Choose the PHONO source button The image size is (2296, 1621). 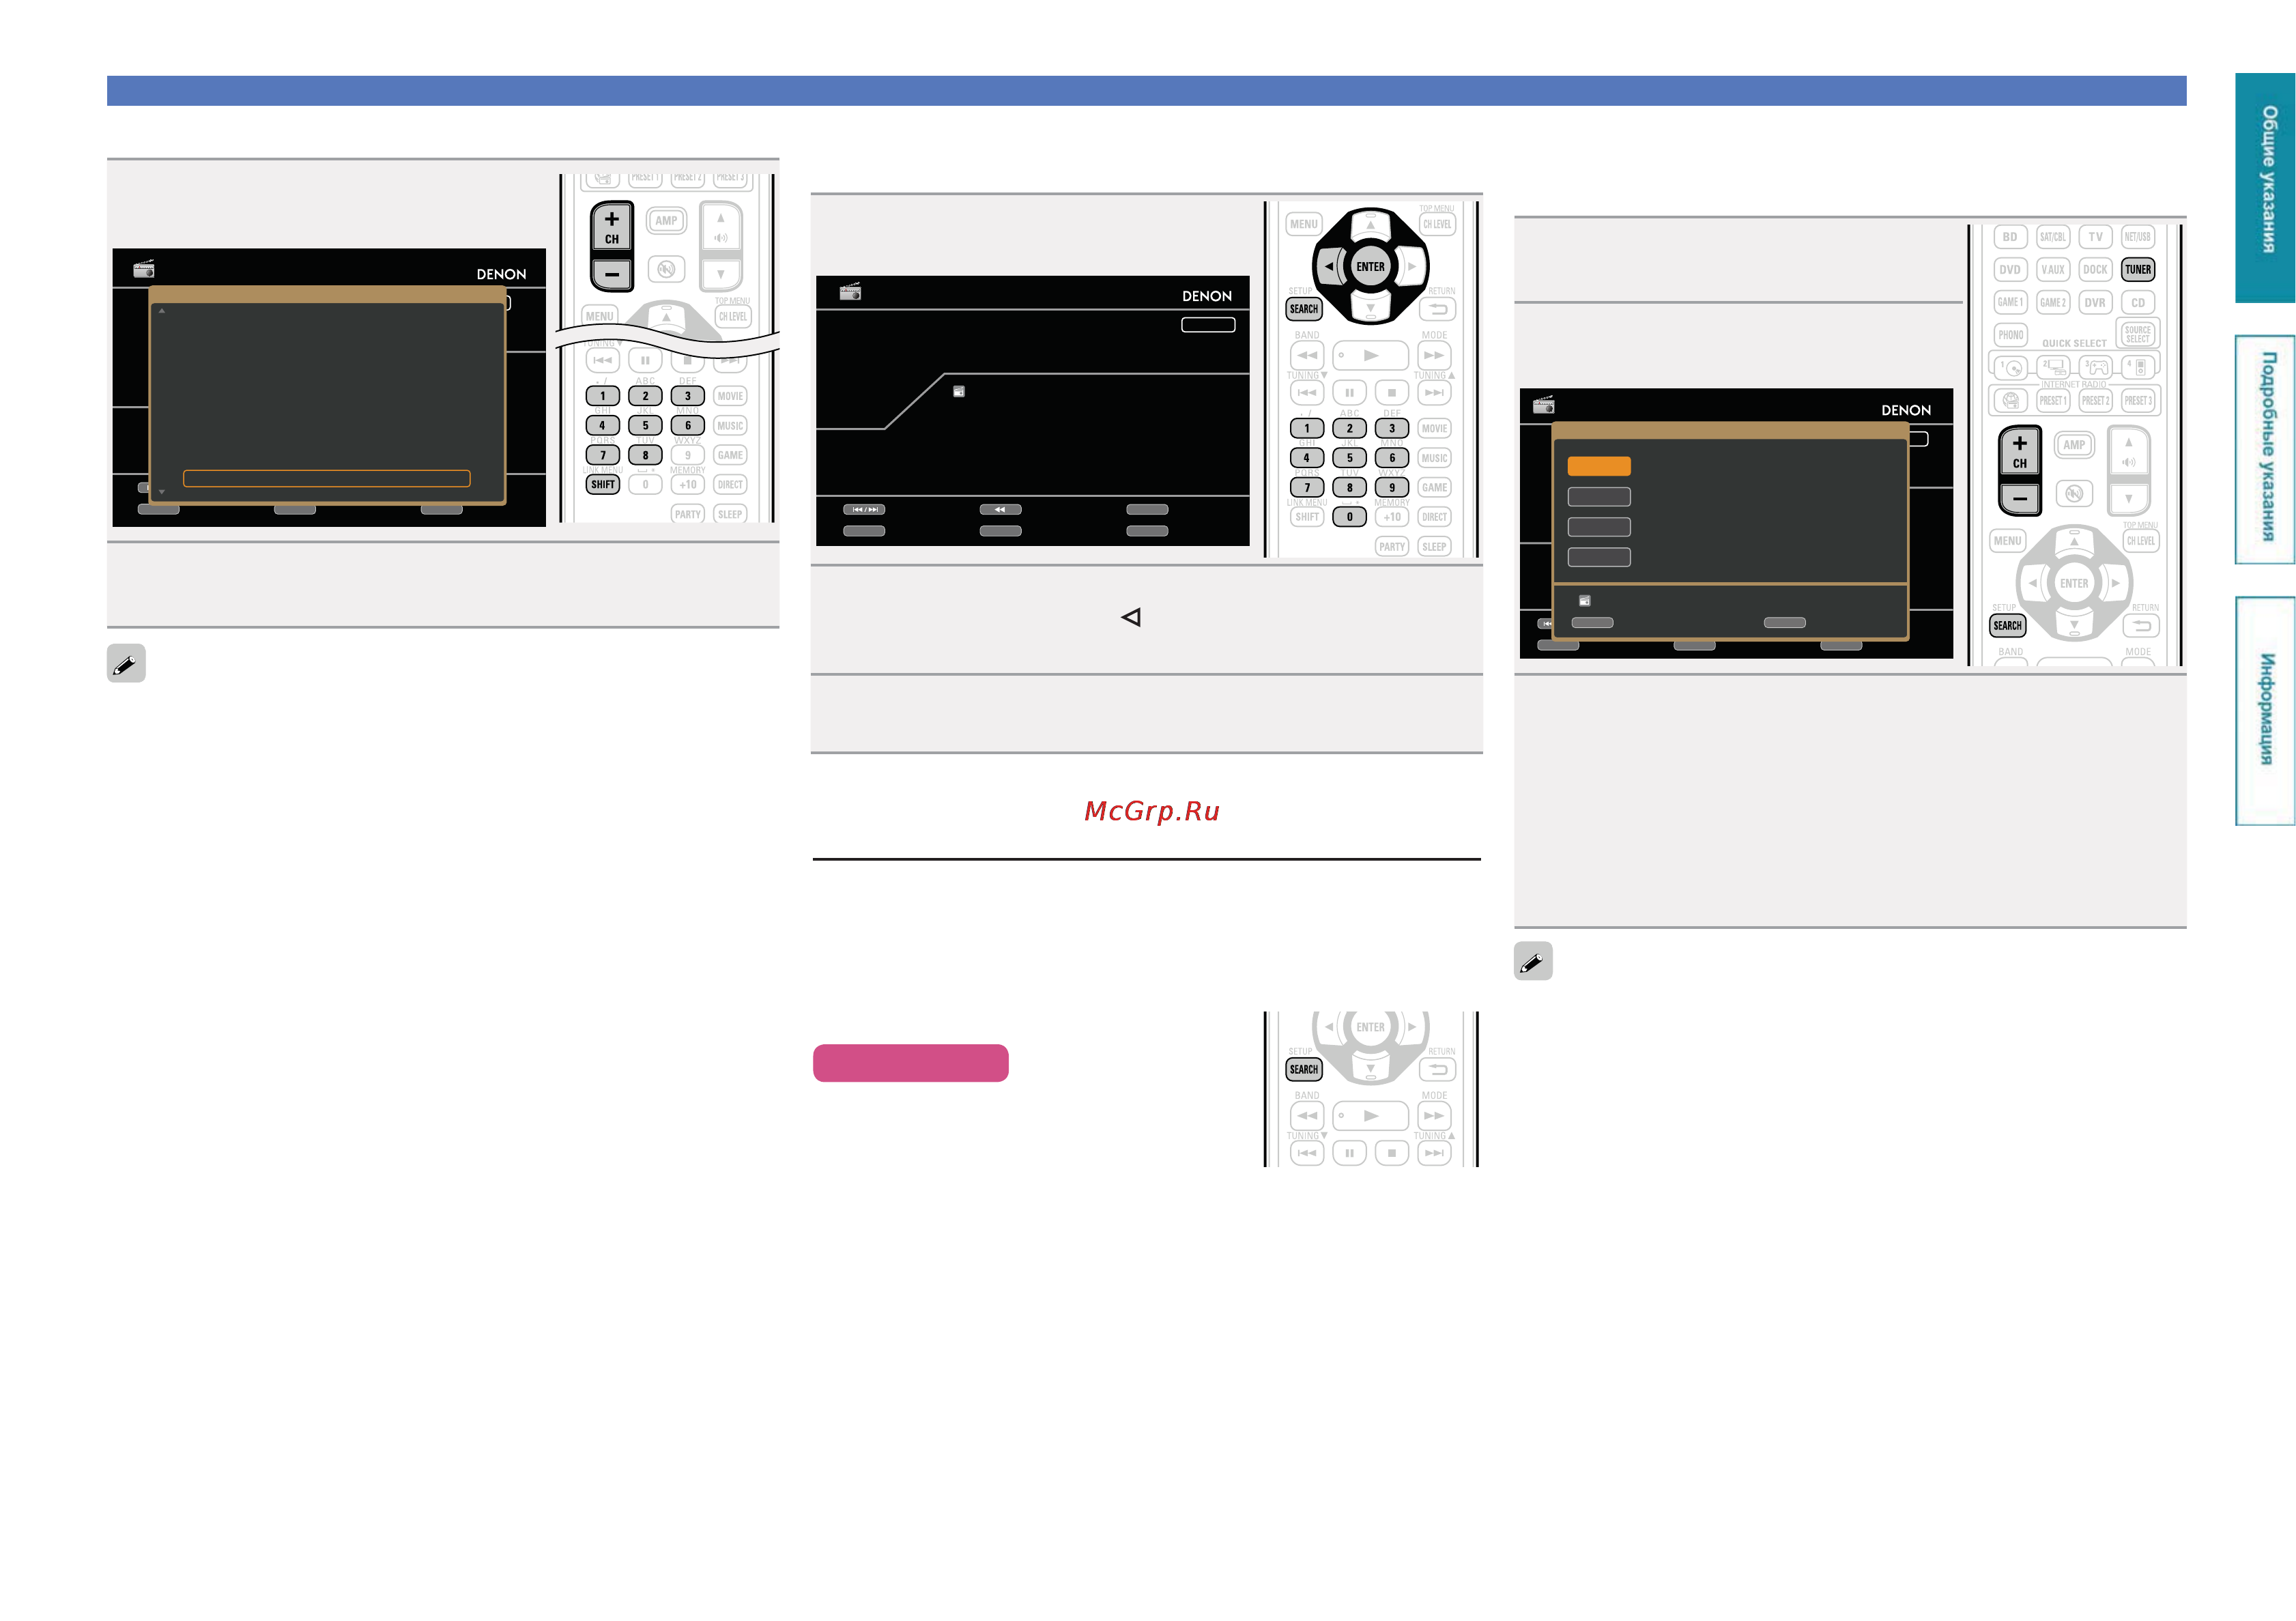tap(2010, 335)
